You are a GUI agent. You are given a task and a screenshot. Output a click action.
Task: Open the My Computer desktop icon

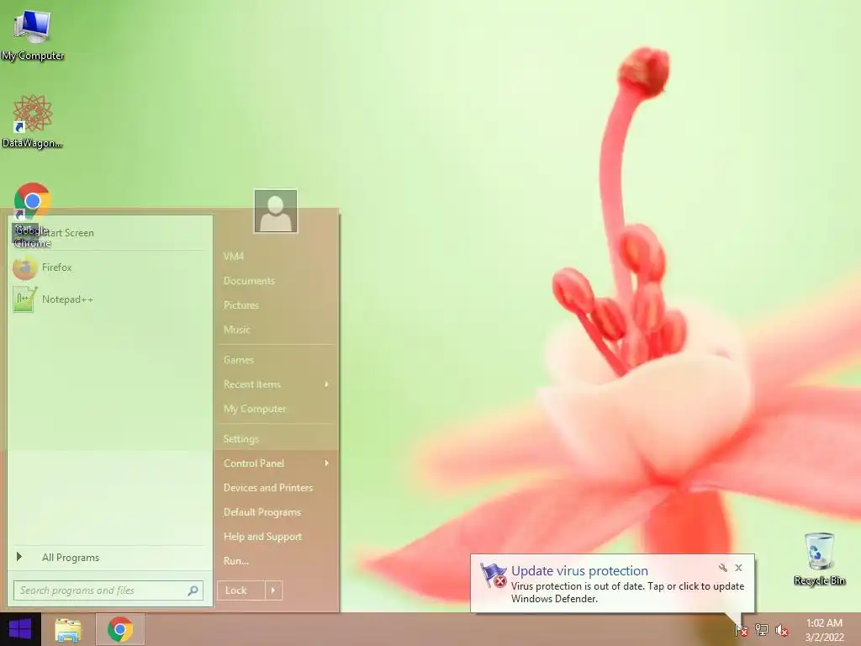[32, 35]
